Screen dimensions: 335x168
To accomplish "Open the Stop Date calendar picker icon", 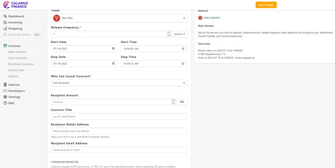I will [x=113, y=63].
